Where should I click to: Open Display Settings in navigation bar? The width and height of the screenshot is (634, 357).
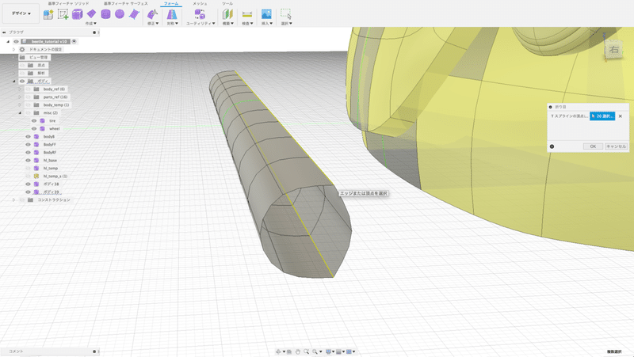(328, 351)
